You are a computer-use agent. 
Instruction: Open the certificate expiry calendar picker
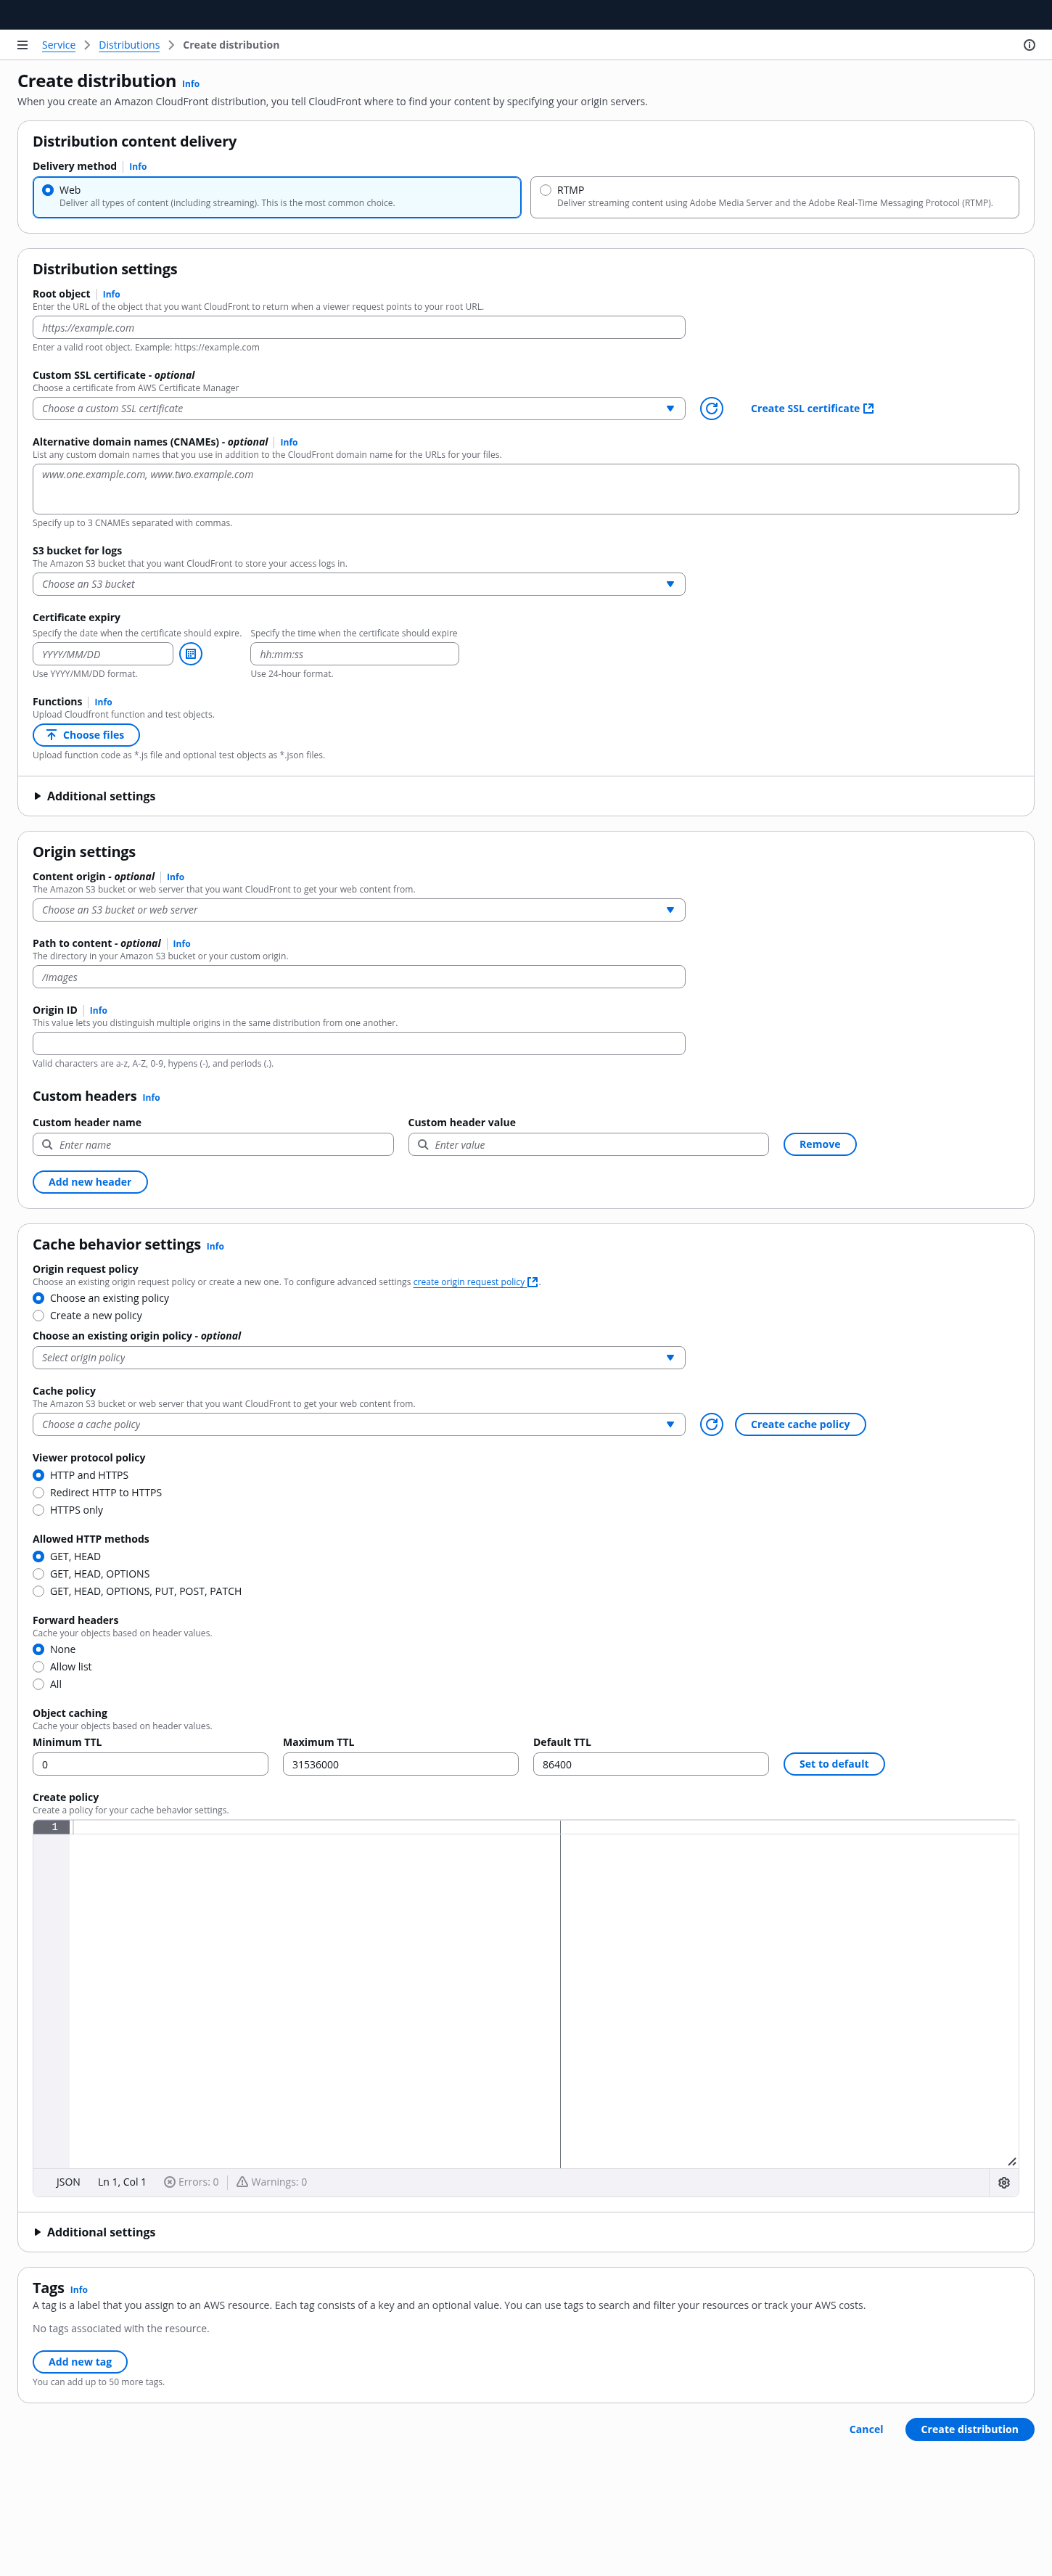coord(190,654)
